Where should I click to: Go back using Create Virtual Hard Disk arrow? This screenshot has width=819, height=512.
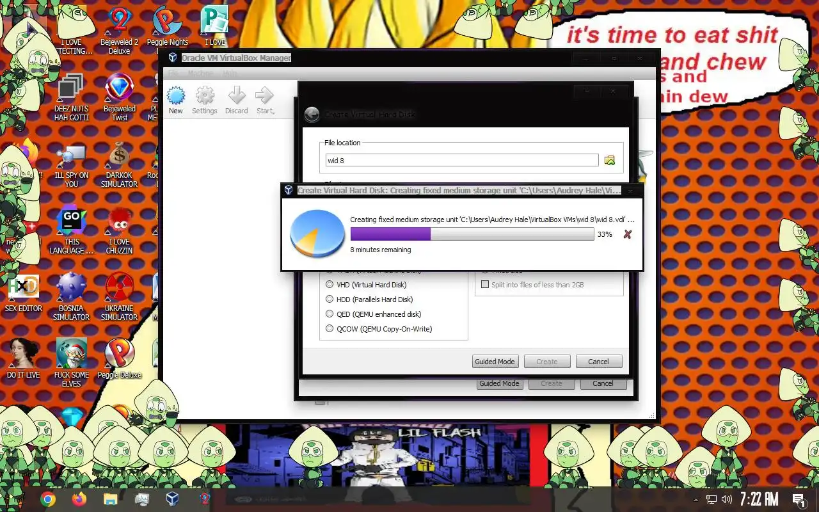[x=312, y=115]
